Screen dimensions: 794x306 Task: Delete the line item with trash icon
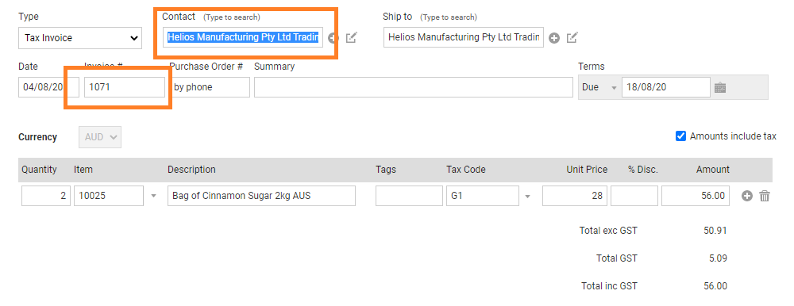(765, 196)
